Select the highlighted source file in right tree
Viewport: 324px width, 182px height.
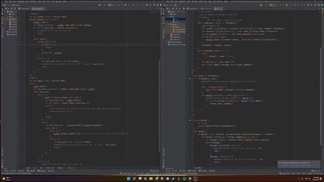(x=175, y=19)
